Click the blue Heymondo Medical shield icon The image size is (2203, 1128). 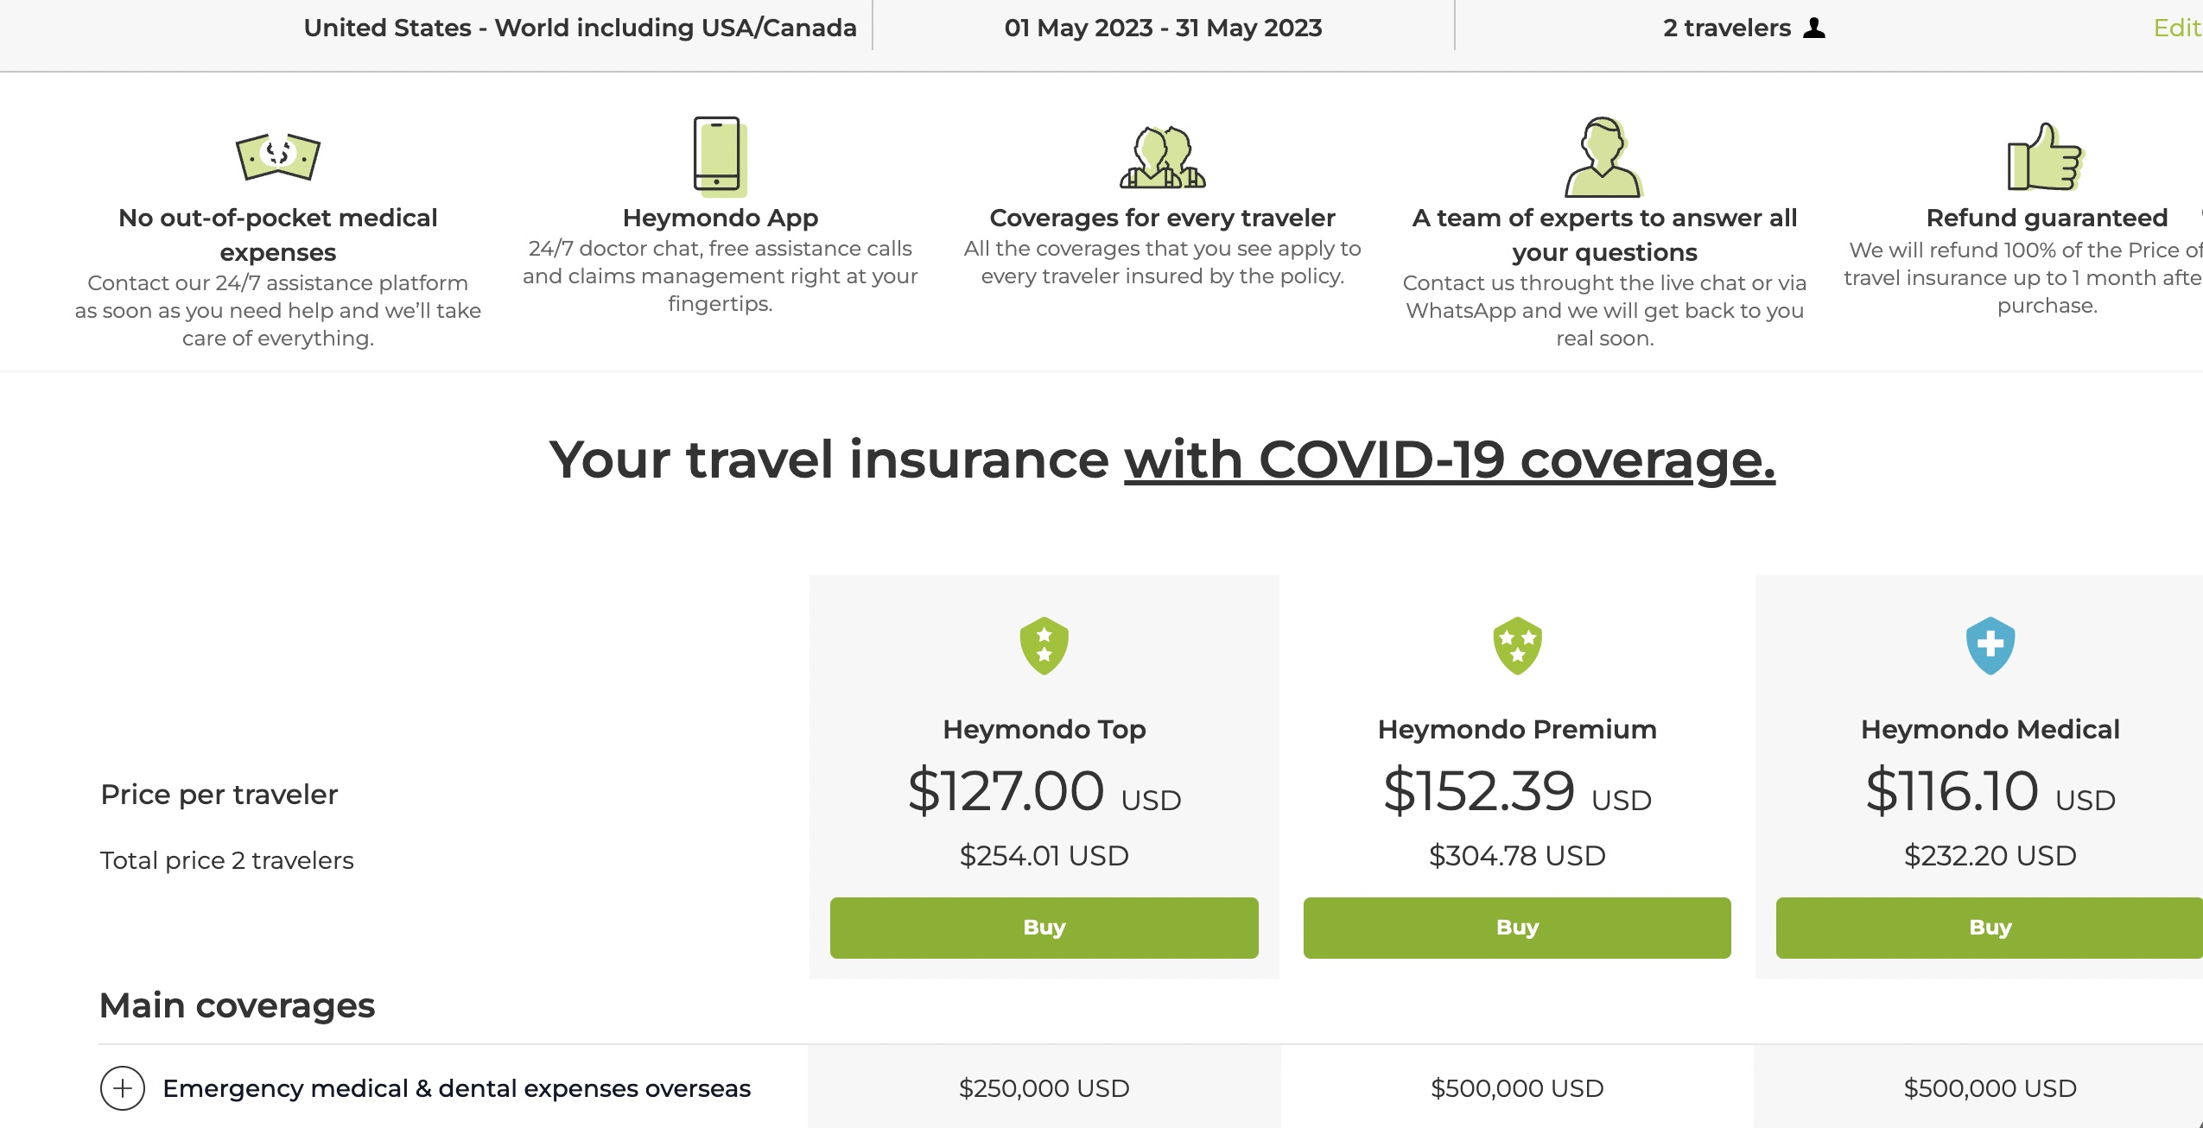point(1990,645)
